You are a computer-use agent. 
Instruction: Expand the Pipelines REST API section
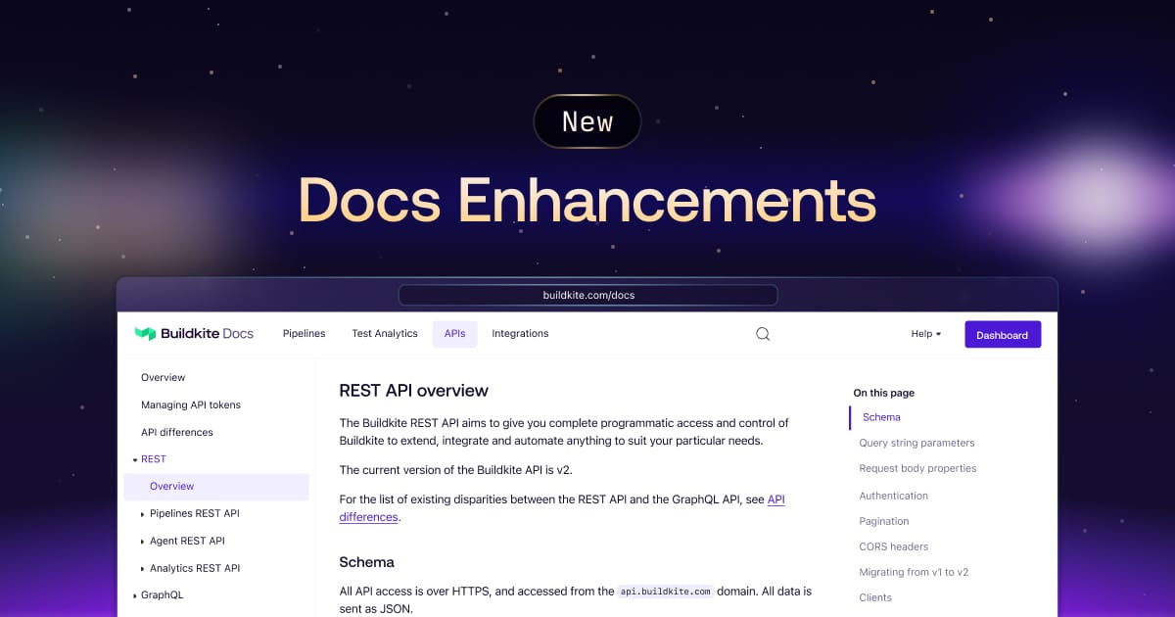[x=192, y=513]
